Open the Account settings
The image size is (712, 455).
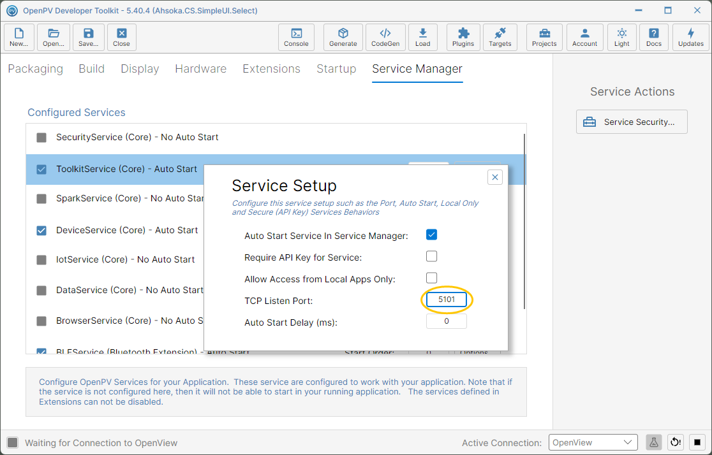point(585,37)
